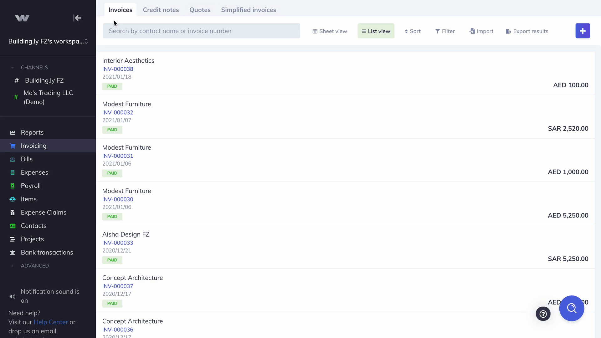The width and height of the screenshot is (601, 338).
Task: Click amount SAR 2,520.00
Action: 568,129
